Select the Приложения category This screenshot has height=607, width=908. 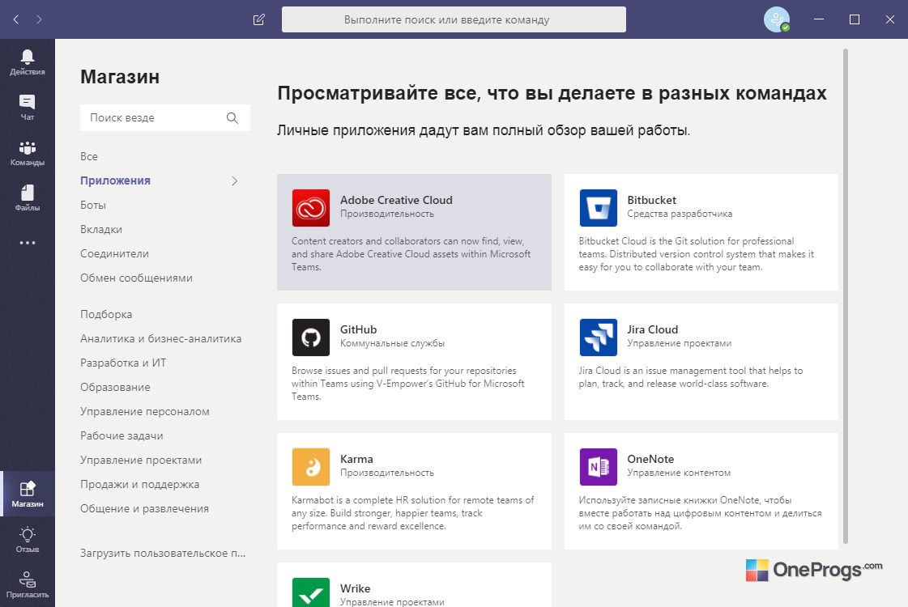tap(115, 180)
